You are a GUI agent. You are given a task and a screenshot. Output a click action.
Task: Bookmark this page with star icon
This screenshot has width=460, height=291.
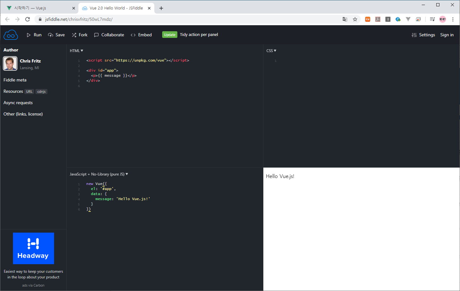355,19
